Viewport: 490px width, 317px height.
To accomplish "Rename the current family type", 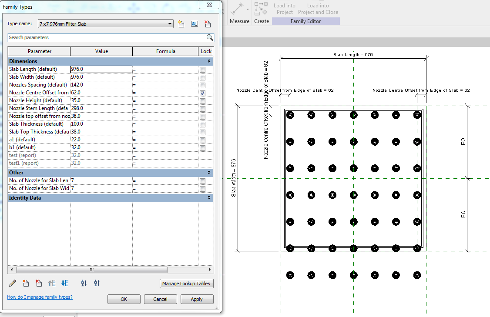I will (195, 23).
